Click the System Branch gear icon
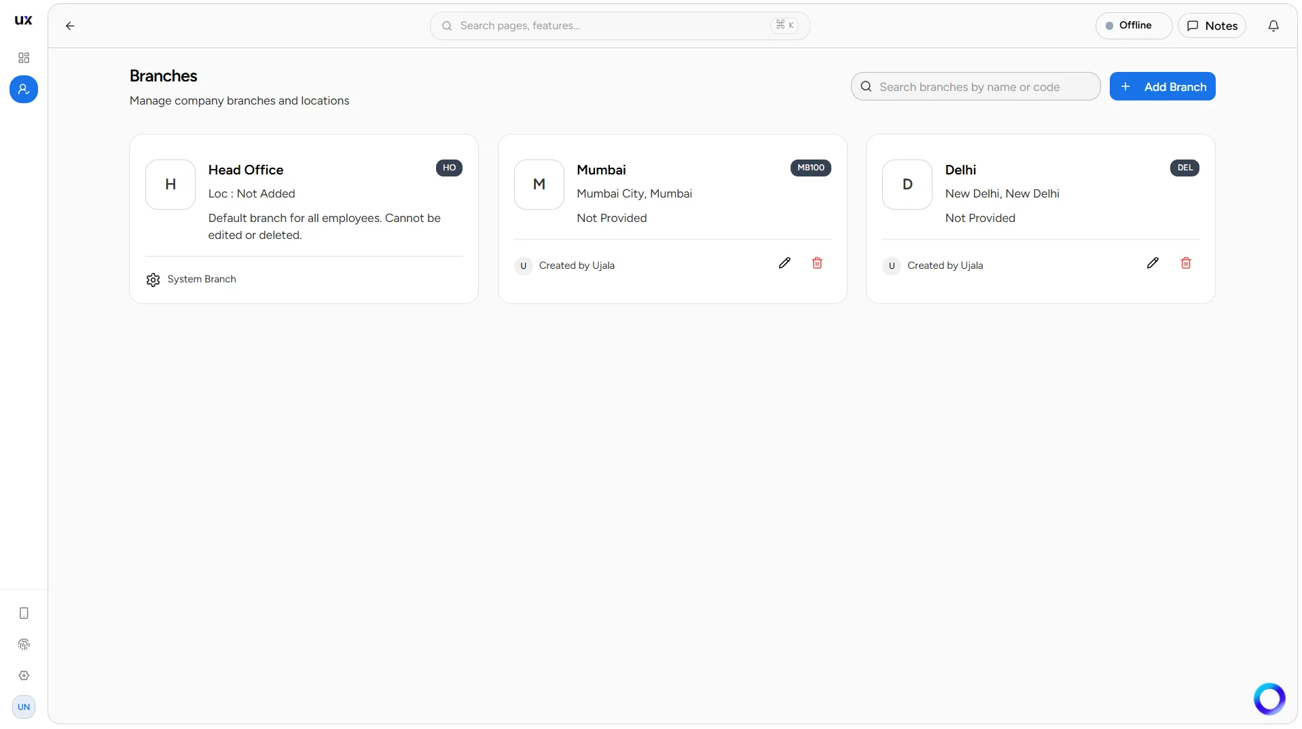Viewport: 1302px width, 729px height. tap(153, 280)
